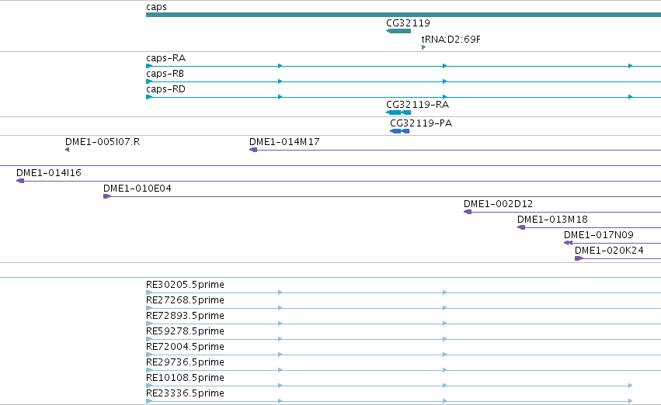The height and width of the screenshot is (405, 661).
Task: Click the DME1-005I07.R arrow marker
Action: point(67,150)
